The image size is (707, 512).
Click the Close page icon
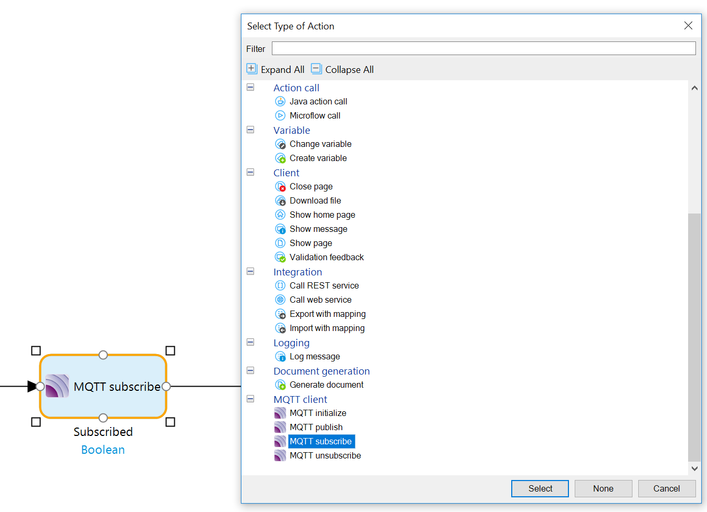pyautogui.click(x=281, y=186)
